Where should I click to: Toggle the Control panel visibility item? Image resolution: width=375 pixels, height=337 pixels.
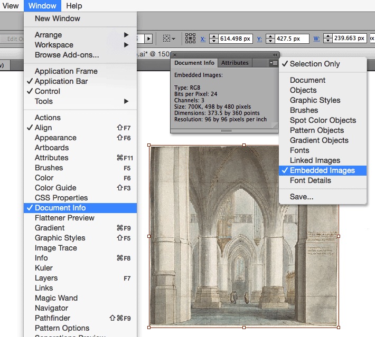[x=48, y=91]
